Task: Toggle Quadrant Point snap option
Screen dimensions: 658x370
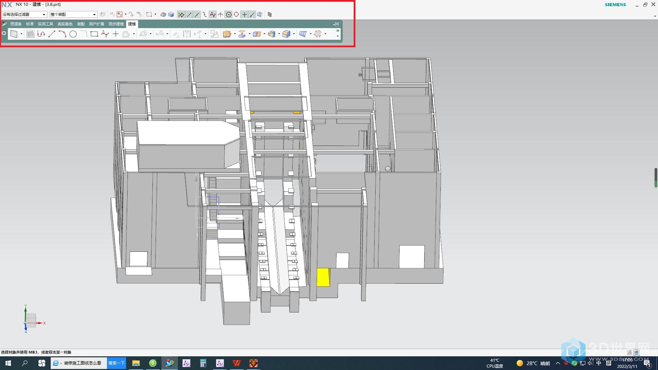Action: (236, 14)
